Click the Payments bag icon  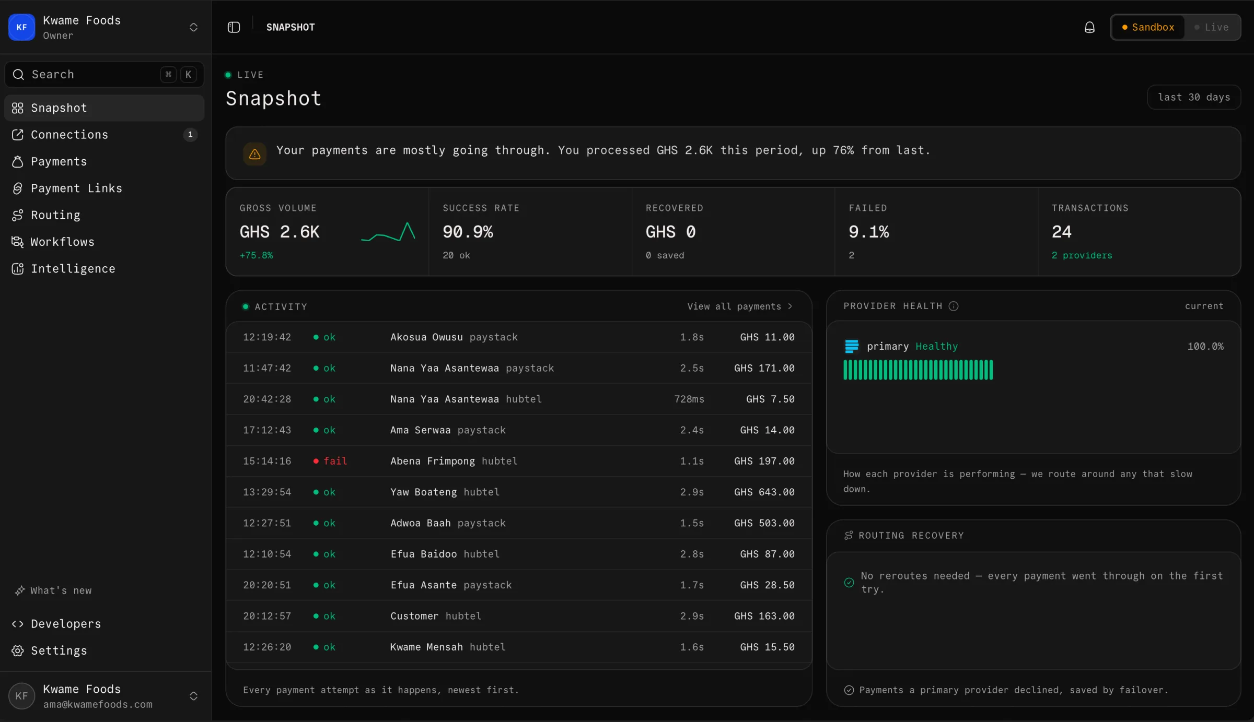coord(18,162)
